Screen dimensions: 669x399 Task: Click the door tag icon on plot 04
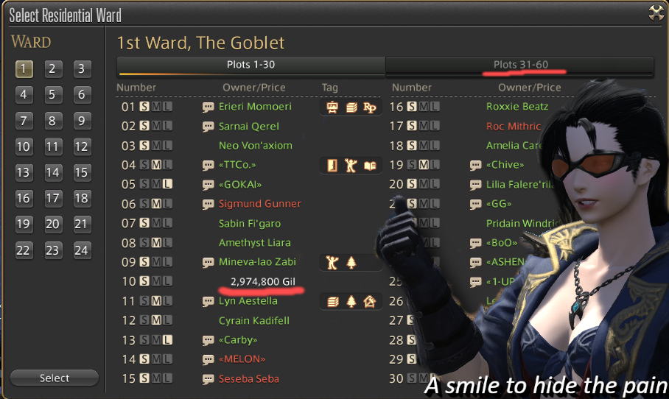click(332, 166)
